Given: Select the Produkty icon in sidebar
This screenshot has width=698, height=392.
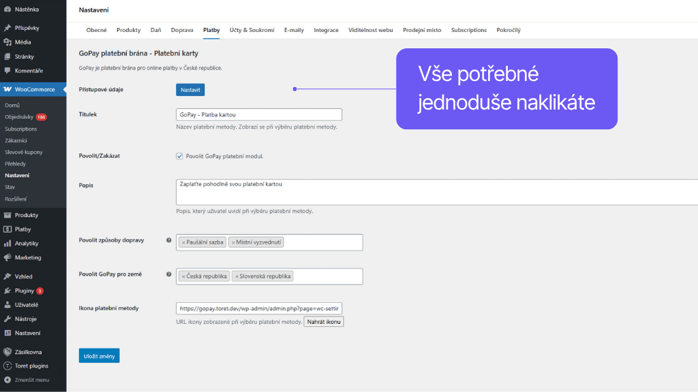Looking at the screenshot, I should click(7, 215).
